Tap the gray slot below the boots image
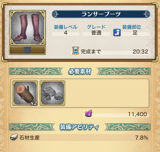This screenshot has width=160, height=152. click(x=27, y=50)
